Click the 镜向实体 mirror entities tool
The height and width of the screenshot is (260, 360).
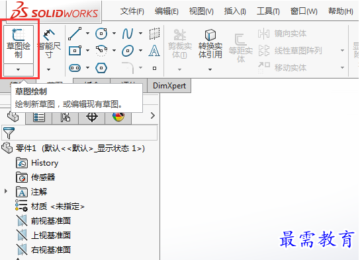point(283,34)
